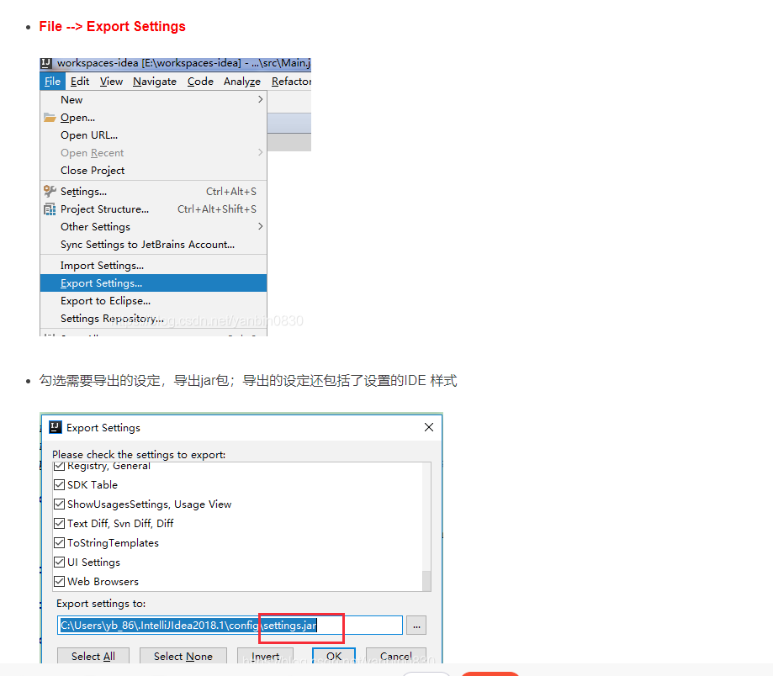Uncheck SDK Table checkbox
This screenshot has height=676, width=773.
59,485
